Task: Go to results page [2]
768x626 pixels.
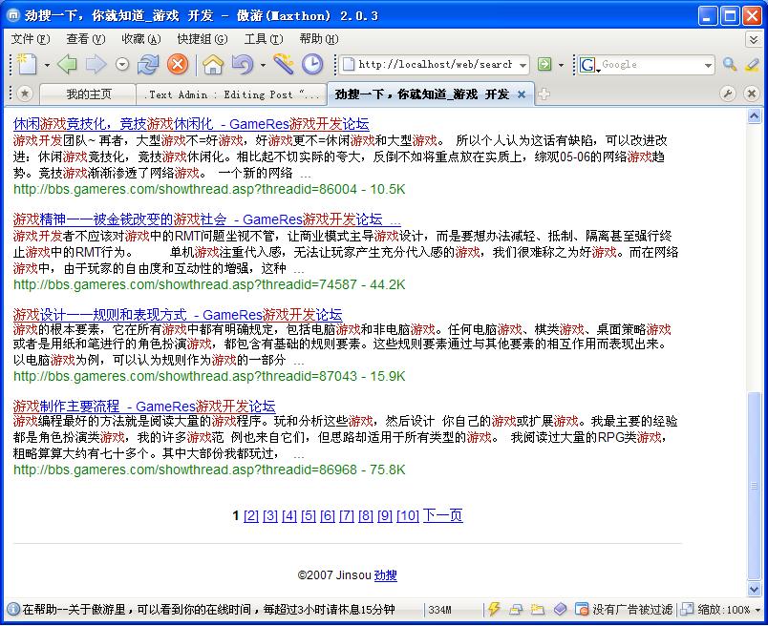Action: coord(251,515)
